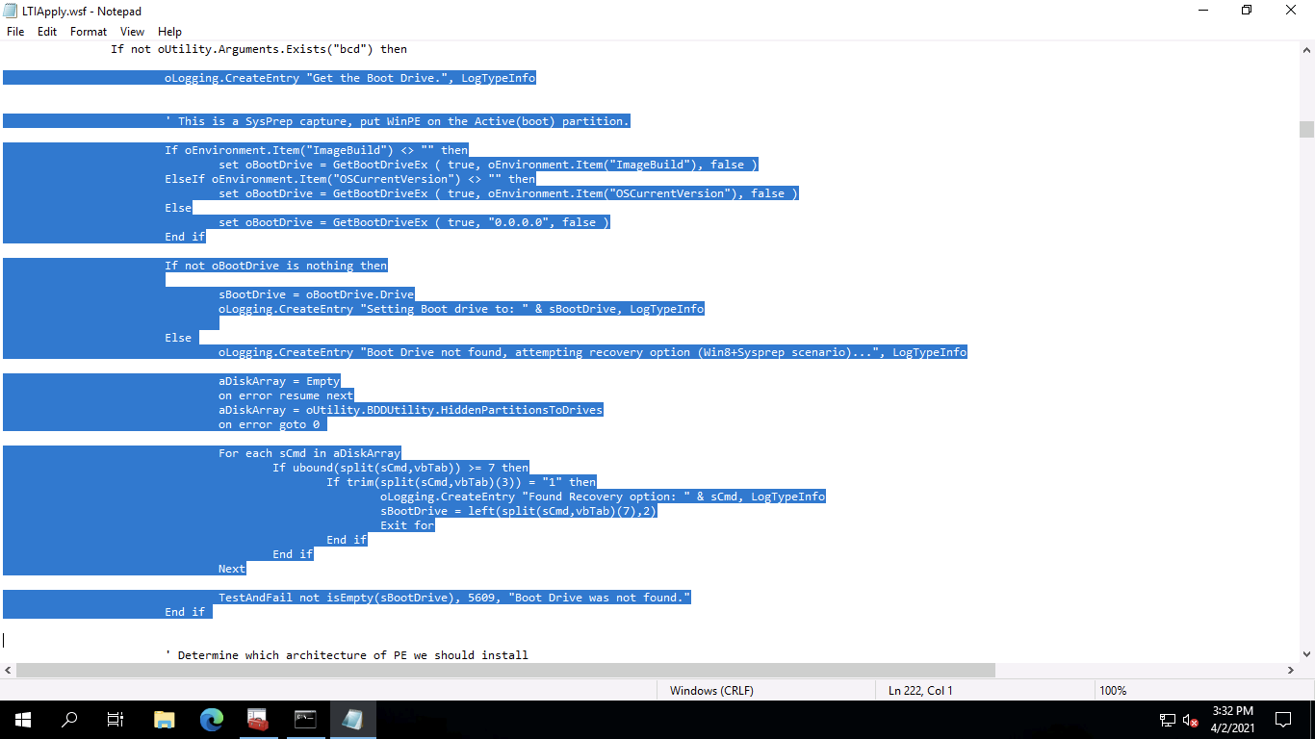Open the File menu
The width and height of the screenshot is (1315, 739).
click(14, 31)
